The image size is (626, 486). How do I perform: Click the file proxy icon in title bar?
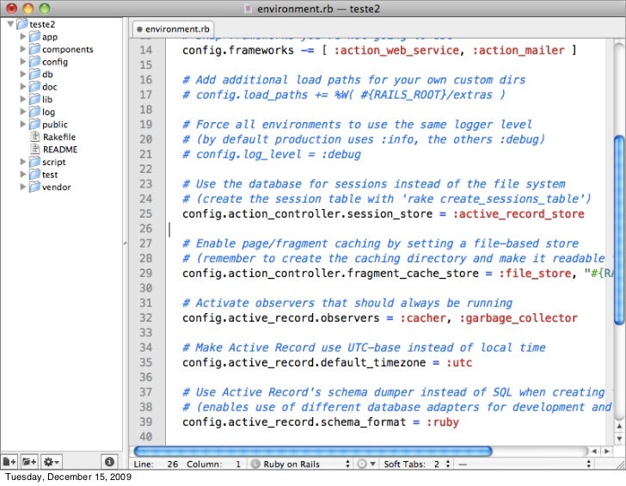click(249, 9)
